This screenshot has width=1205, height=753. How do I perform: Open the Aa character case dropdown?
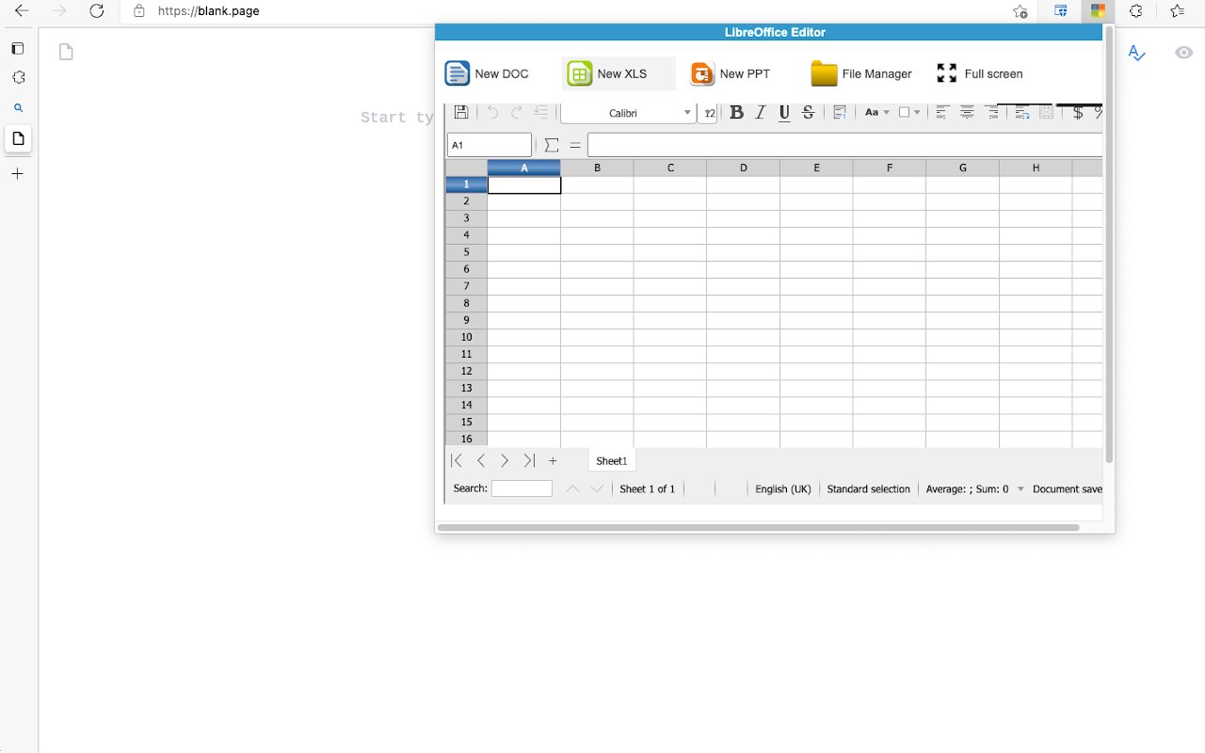tap(876, 113)
